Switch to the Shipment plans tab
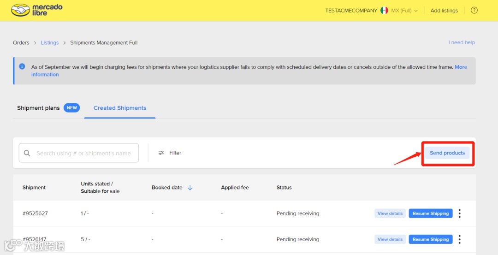498x255 pixels. click(38, 108)
